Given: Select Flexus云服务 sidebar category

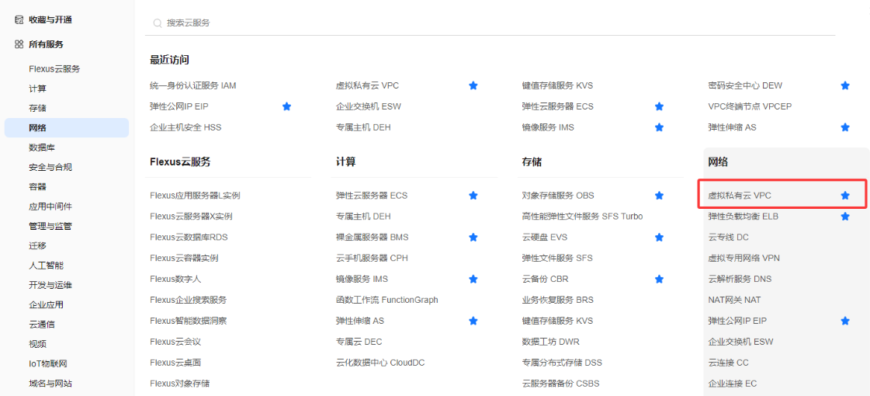Looking at the screenshot, I should tap(54, 69).
